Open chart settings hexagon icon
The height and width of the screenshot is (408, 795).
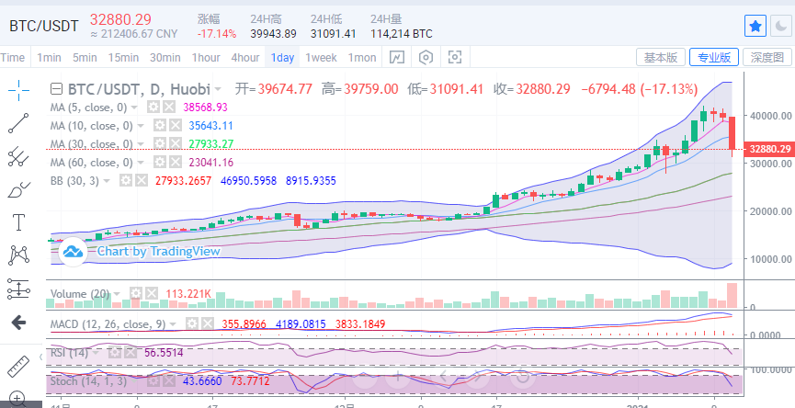click(x=426, y=57)
